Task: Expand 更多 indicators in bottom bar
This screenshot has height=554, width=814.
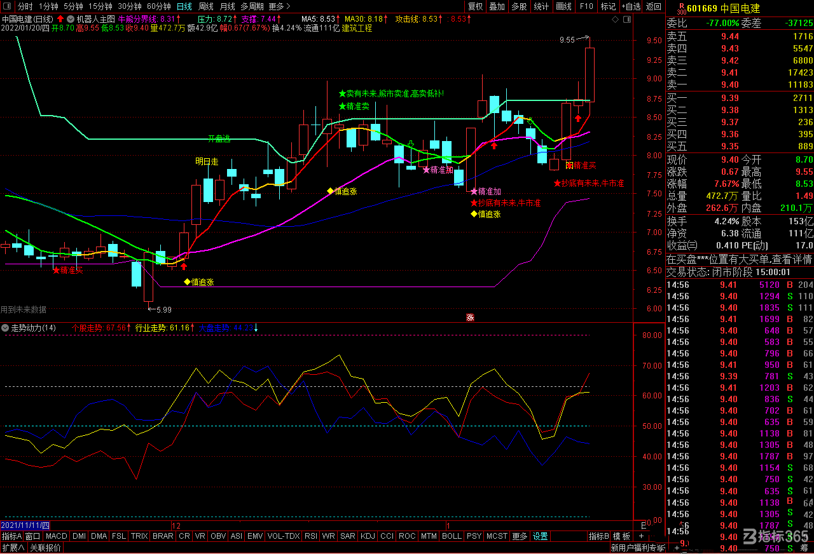Action: (520, 536)
